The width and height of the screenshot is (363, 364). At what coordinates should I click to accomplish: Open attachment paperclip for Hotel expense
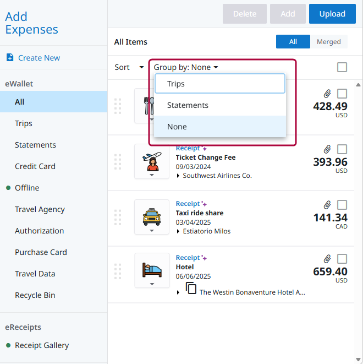coord(327,259)
